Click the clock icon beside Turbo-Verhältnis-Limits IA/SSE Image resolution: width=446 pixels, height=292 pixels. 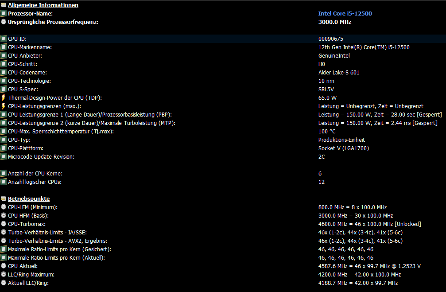click(4, 233)
